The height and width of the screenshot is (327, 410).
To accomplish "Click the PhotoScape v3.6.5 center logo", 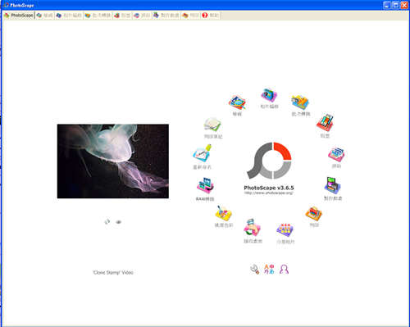I will [x=269, y=161].
